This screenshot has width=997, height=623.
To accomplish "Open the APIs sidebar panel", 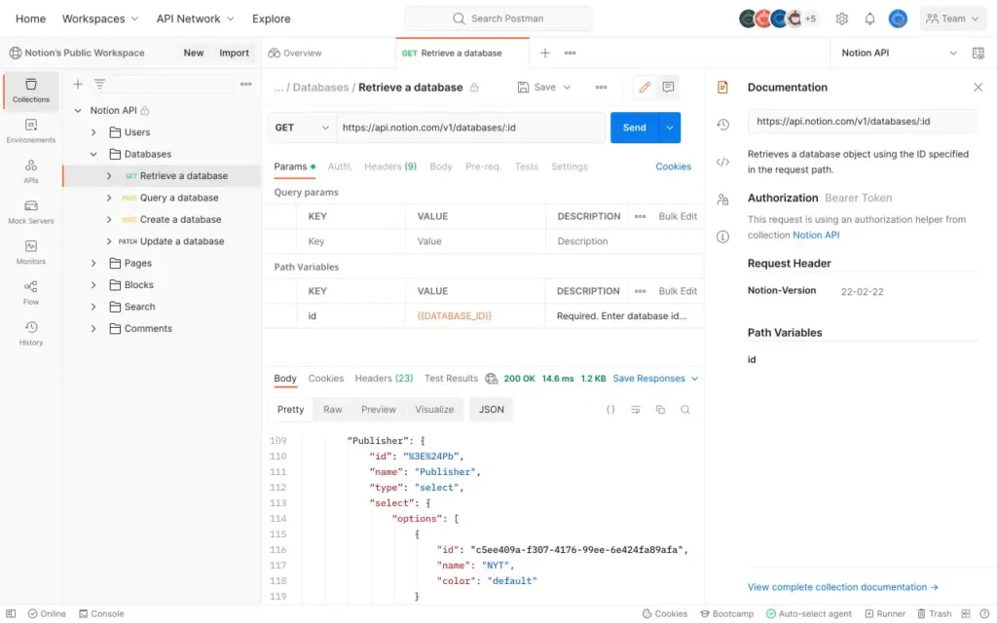I will click(30, 171).
